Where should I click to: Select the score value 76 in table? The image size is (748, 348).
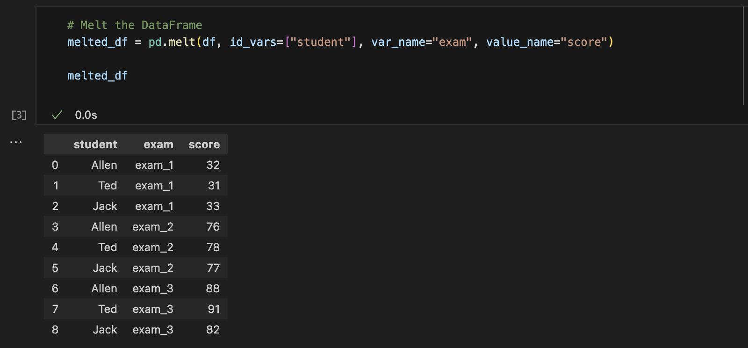pyautogui.click(x=213, y=227)
